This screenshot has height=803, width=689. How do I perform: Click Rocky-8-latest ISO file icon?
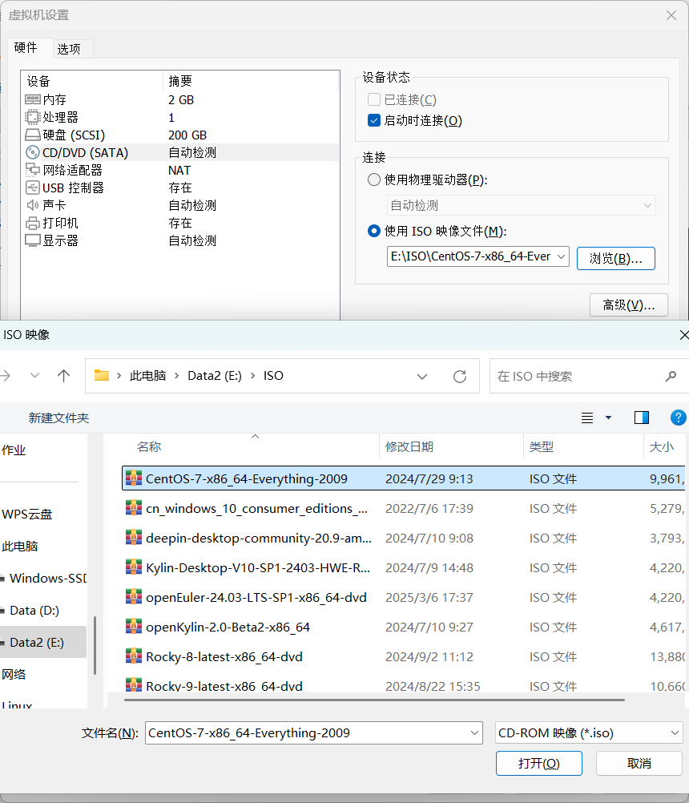pos(134,656)
